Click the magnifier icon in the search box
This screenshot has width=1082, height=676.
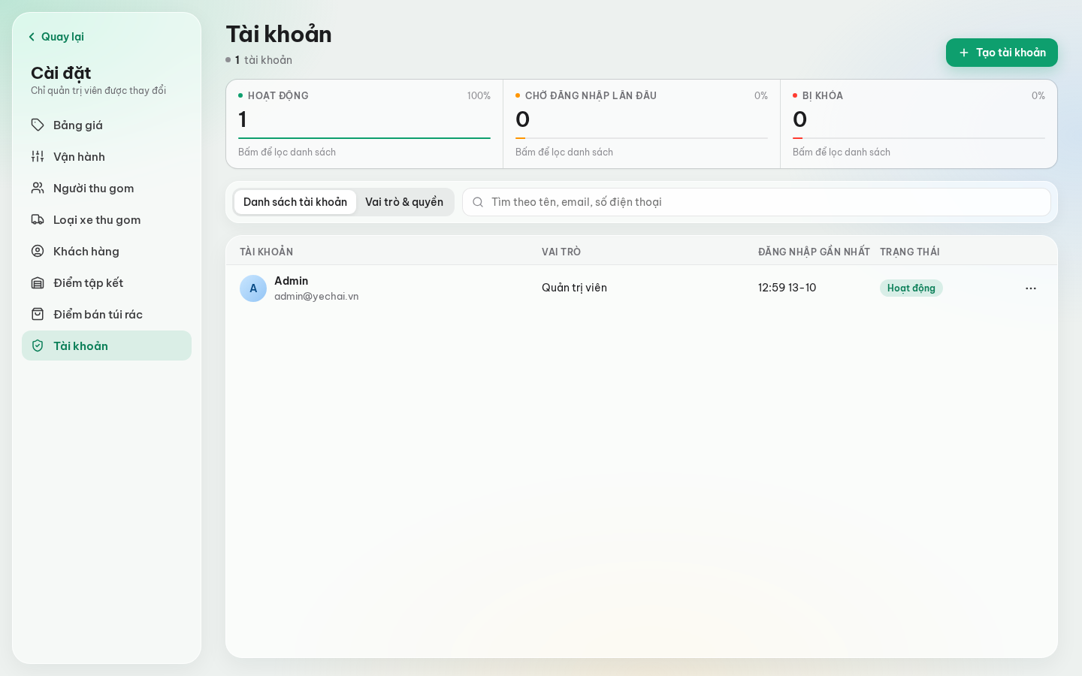(478, 202)
